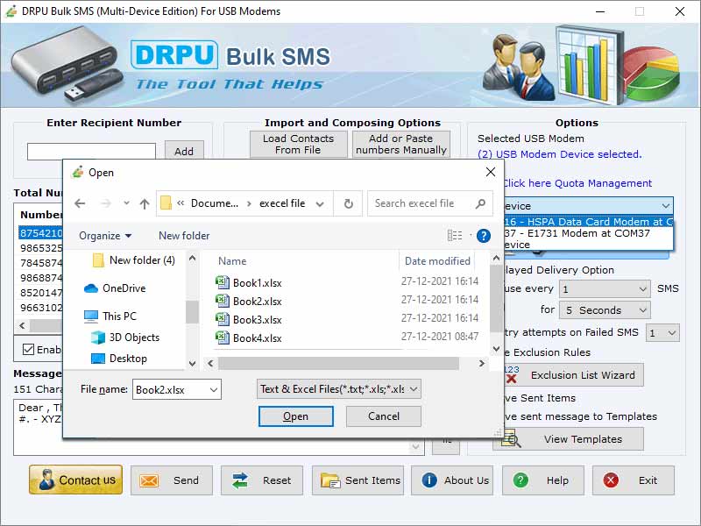Open pause every SMS count dropdown
Viewport: 701px width, 526px height.
click(642, 289)
